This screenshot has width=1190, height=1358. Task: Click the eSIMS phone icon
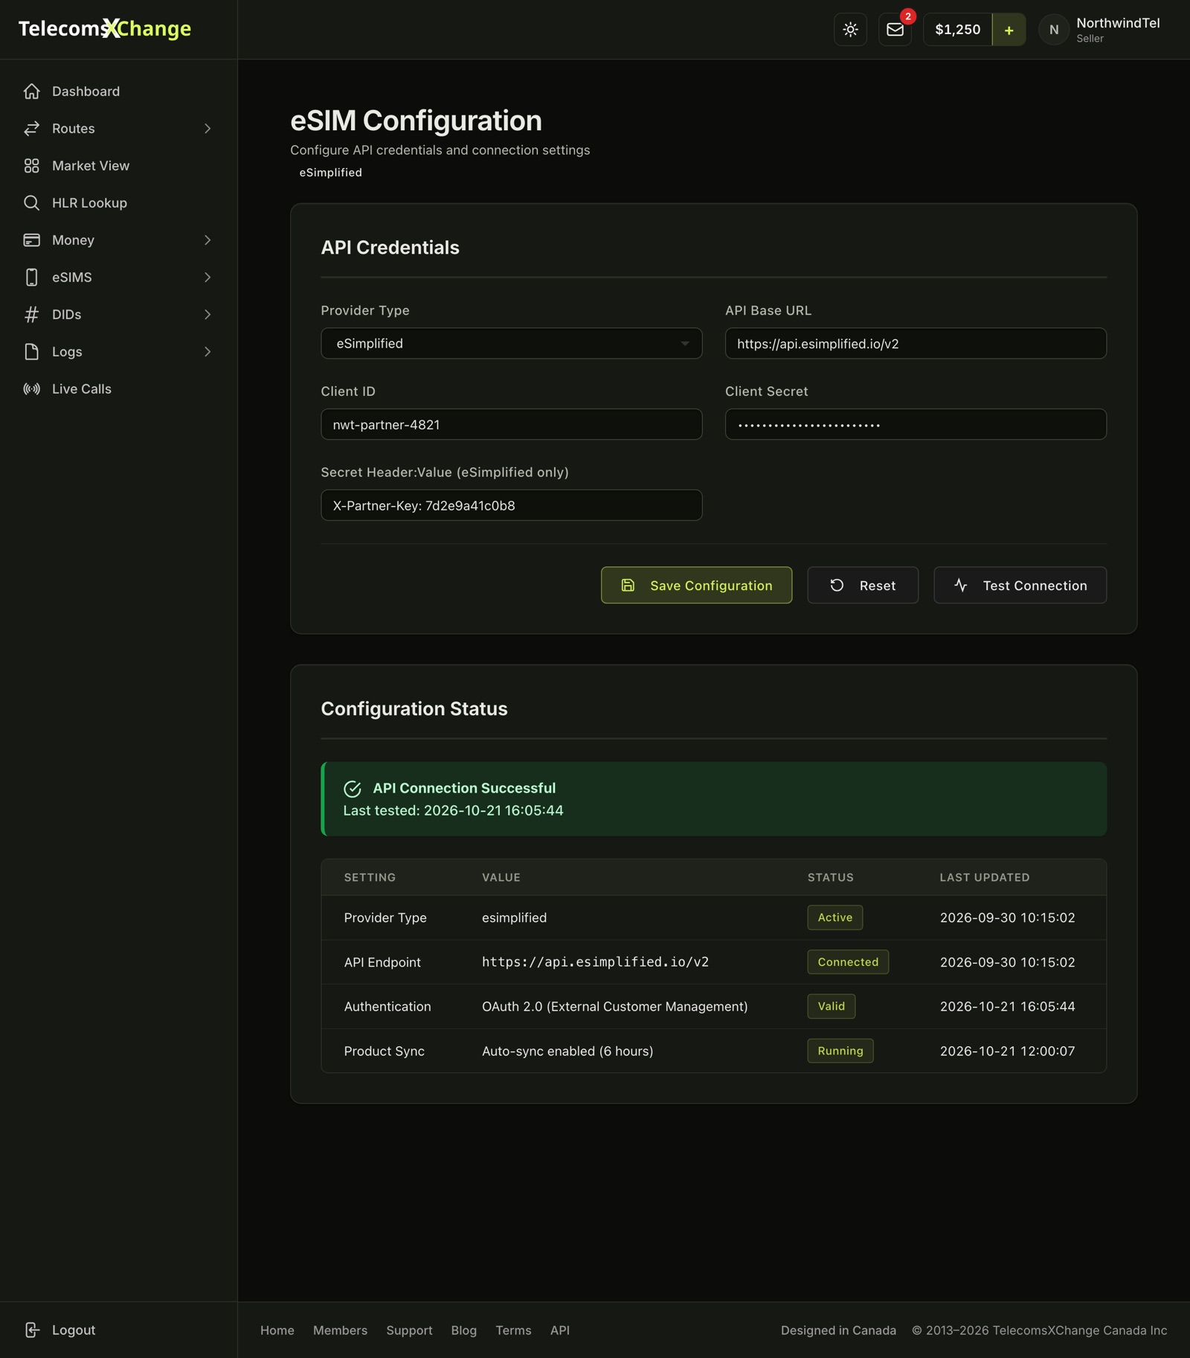click(x=31, y=277)
